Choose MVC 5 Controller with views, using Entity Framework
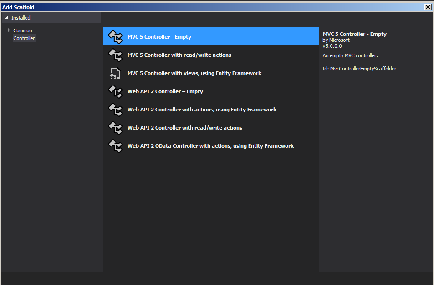This screenshot has width=434, height=285. (194, 73)
